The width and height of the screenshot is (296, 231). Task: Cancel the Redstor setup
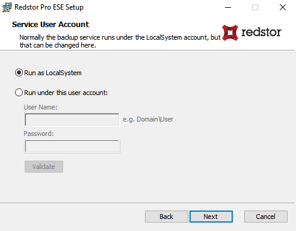coord(266,217)
